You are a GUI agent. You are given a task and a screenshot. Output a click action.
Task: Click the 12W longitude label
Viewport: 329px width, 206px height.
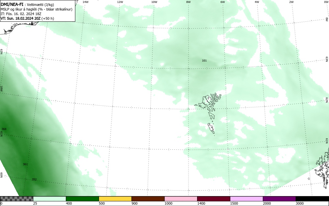point(120,2)
